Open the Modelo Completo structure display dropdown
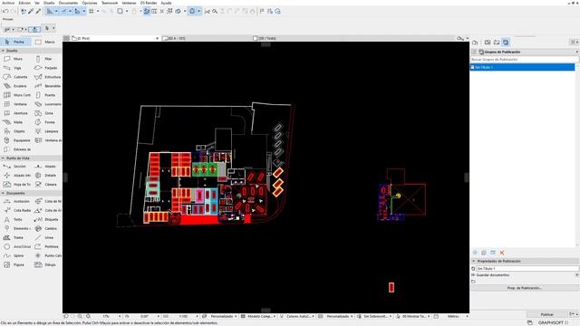 pos(259,316)
